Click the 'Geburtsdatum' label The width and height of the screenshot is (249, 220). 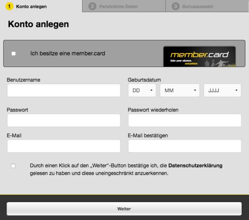(144, 80)
